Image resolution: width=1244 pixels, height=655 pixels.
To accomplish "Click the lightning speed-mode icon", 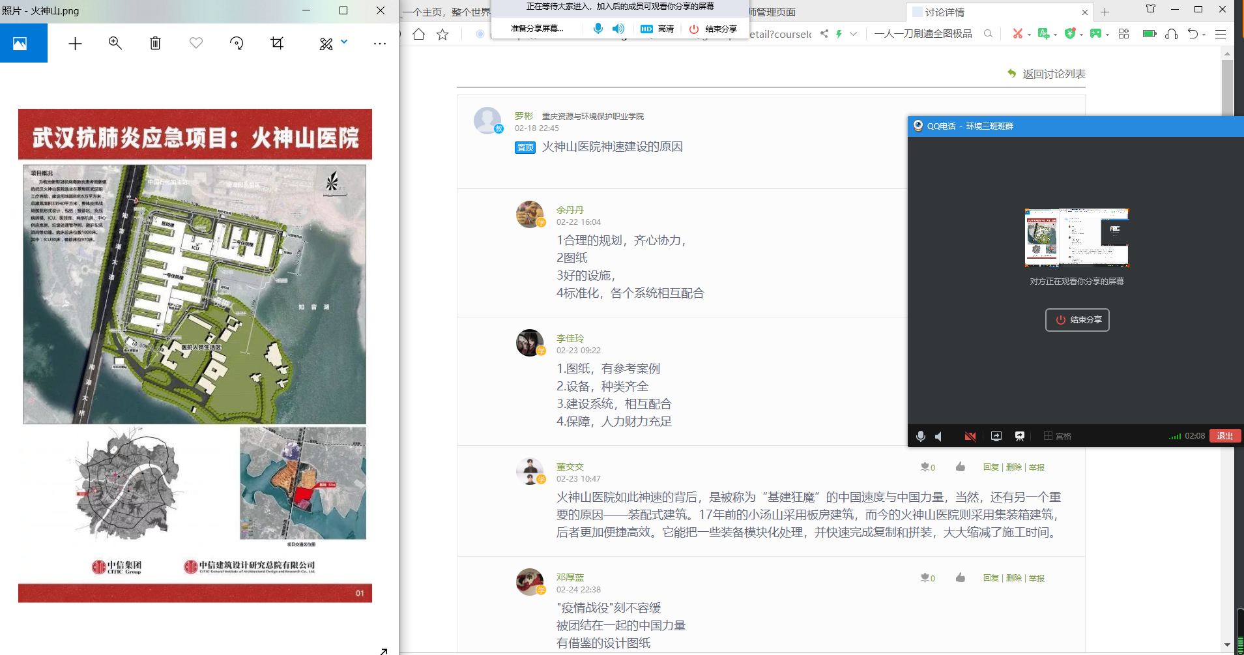I will point(839,33).
